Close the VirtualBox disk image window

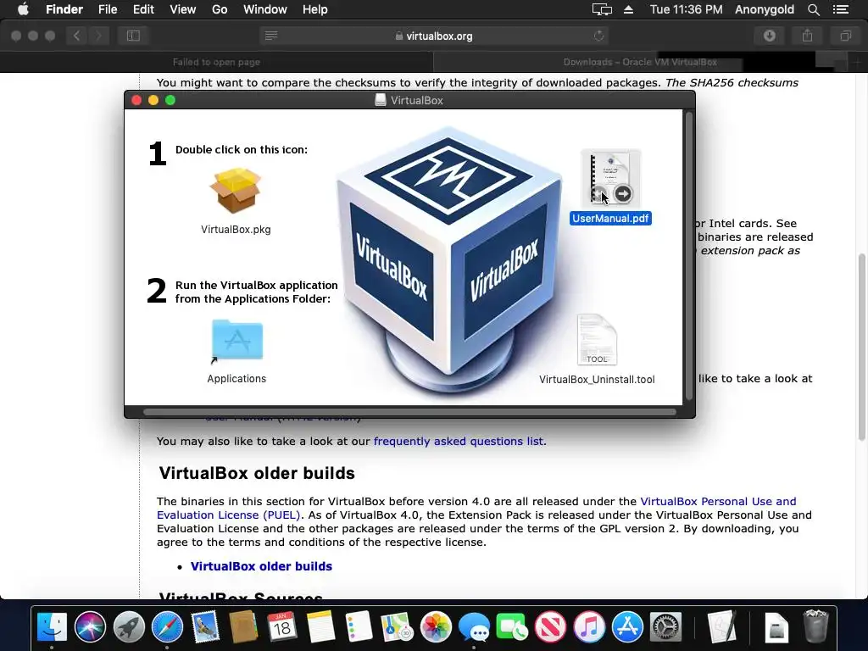click(x=136, y=100)
